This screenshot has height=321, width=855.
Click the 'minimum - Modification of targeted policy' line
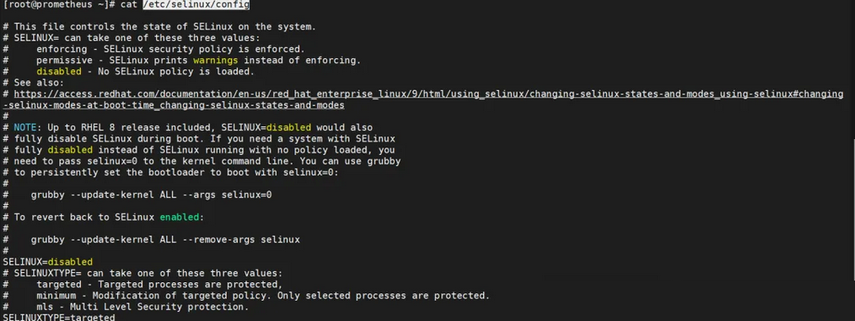click(x=263, y=296)
